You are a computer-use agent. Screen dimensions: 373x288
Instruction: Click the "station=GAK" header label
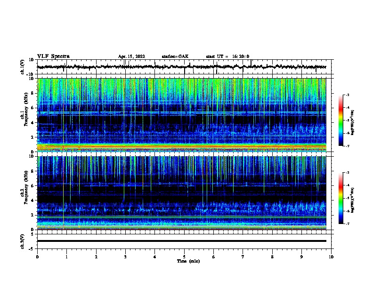pyautogui.click(x=175, y=56)
